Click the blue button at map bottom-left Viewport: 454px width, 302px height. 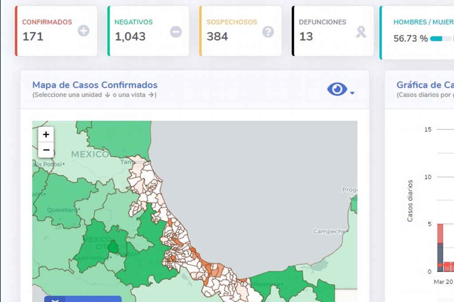point(83,299)
